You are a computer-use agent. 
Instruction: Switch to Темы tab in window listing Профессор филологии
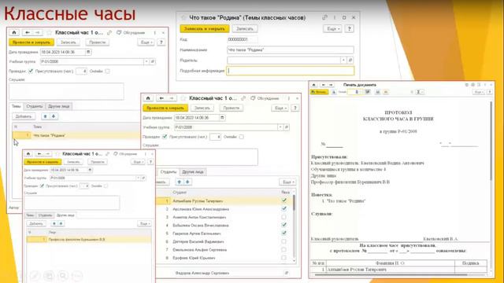pos(30,215)
